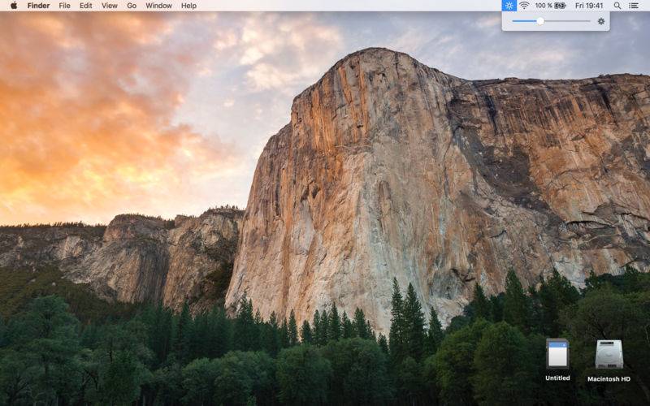Image resolution: width=650 pixels, height=406 pixels.
Task: Click the brightness sun icon in menu bar
Action: click(509, 6)
